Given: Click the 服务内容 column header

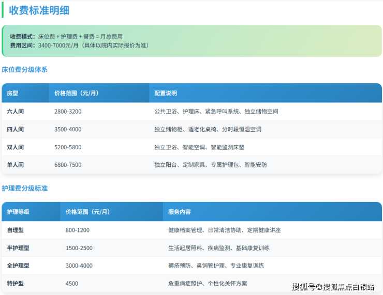Looking at the screenshot, I should [180, 212].
